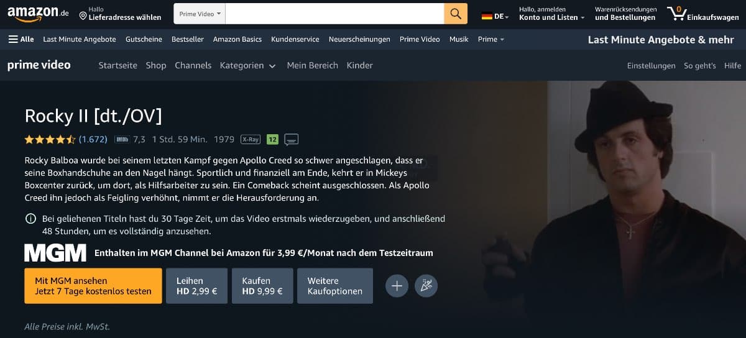Image resolution: width=746 pixels, height=338 pixels.
Task: Click into the Amazon search field
Action: [x=334, y=14]
